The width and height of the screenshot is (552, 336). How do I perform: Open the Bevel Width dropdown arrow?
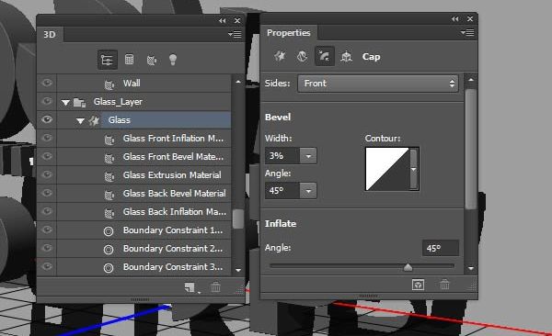308,156
